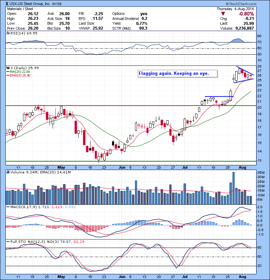Click the candlestick icon beside X (Daily)
Screen dimensions: 270x280
click(8, 68)
